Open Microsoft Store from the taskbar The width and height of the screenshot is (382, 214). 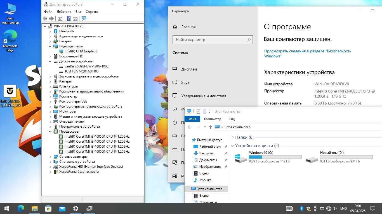tap(48, 208)
